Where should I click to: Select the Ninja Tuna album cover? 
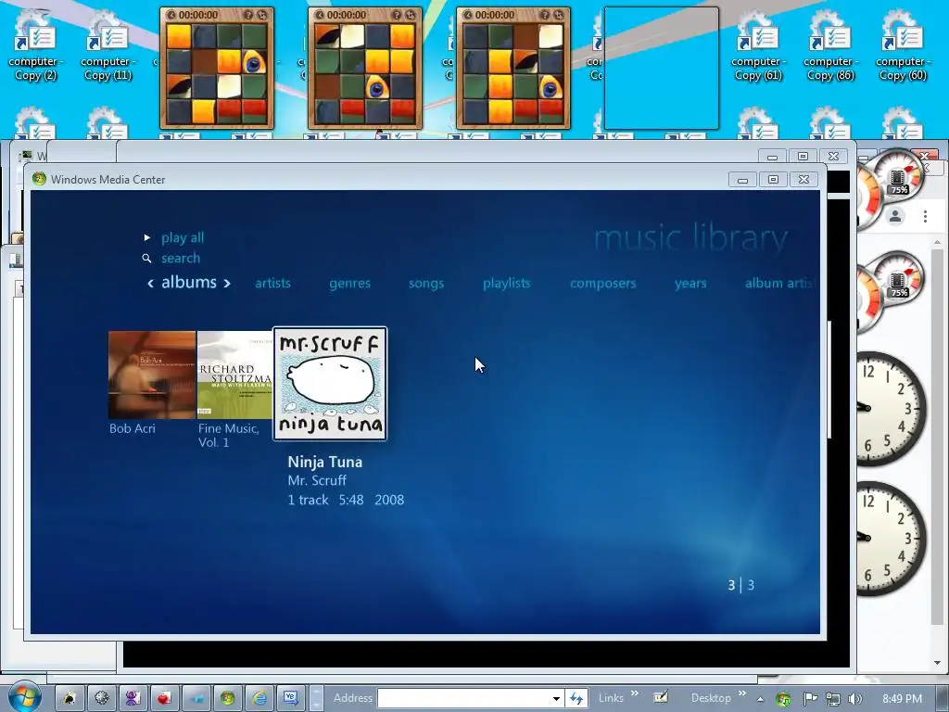point(330,383)
